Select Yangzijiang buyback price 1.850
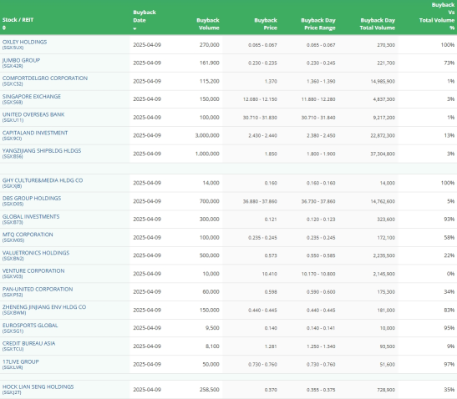Screen dimensions: 457x399 point(271,154)
